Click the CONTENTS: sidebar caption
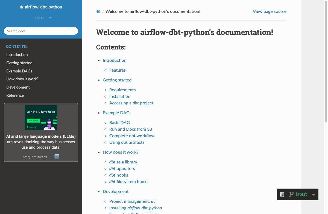The height and width of the screenshot is (214, 328). tap(16, 47)
